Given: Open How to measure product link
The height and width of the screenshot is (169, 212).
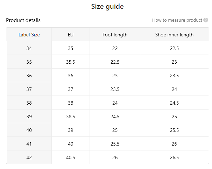Looking at the screenshot, I should tap(177, 20).
